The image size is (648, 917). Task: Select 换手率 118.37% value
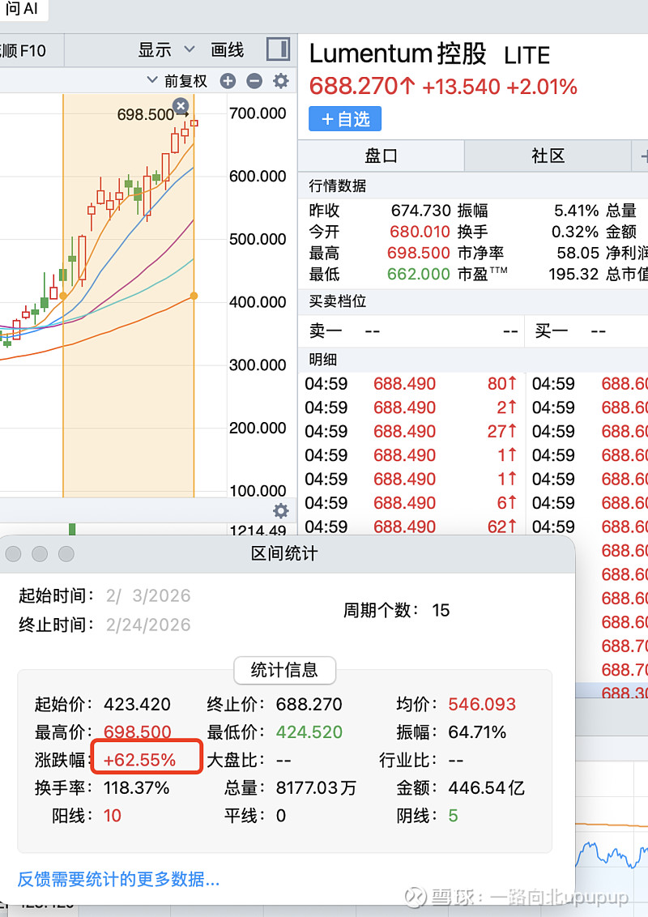coord(136,787)
